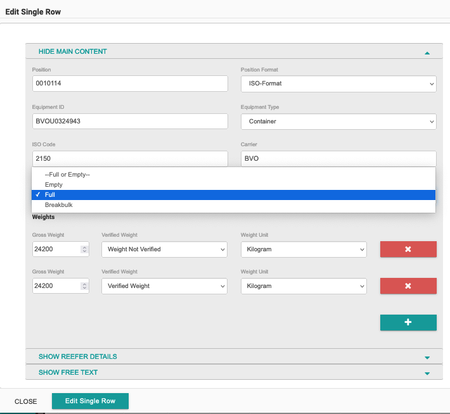Select the Empty option in the list
This screenshot has height=414, width=450.
pyautogui.click(x=54, y=185)
